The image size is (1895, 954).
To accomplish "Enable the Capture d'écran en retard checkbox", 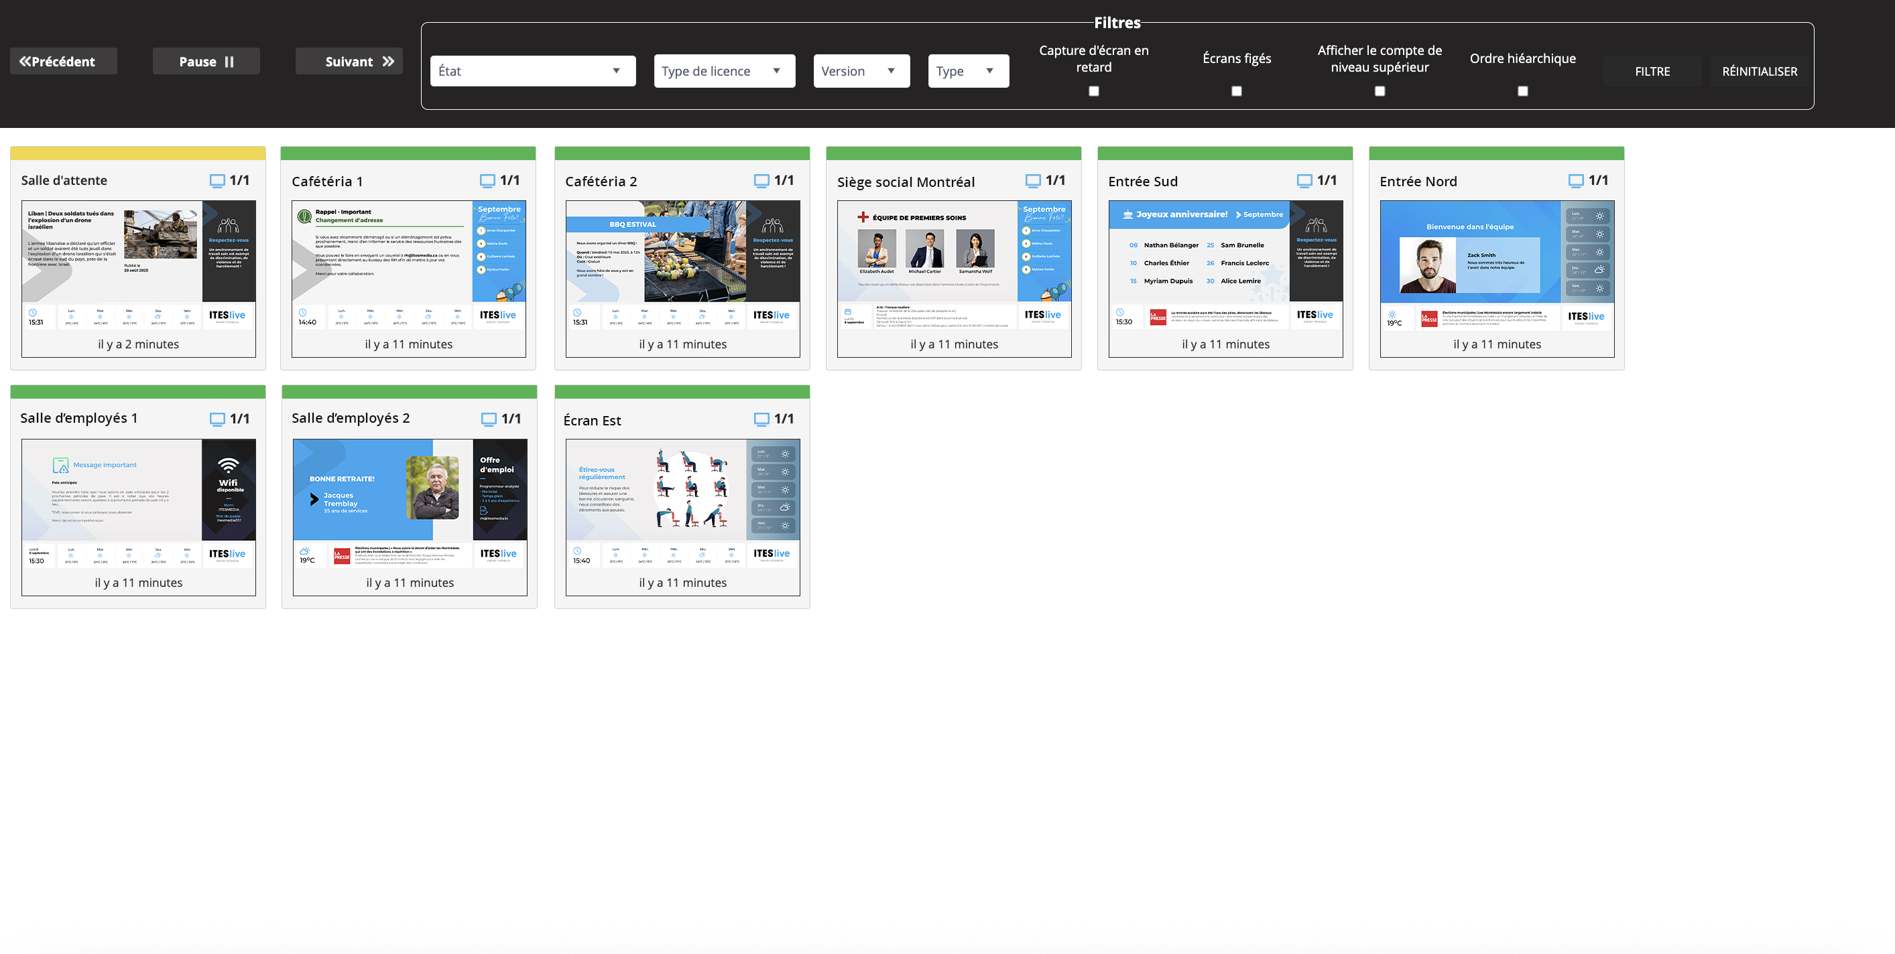I will tap(1094, 91).
